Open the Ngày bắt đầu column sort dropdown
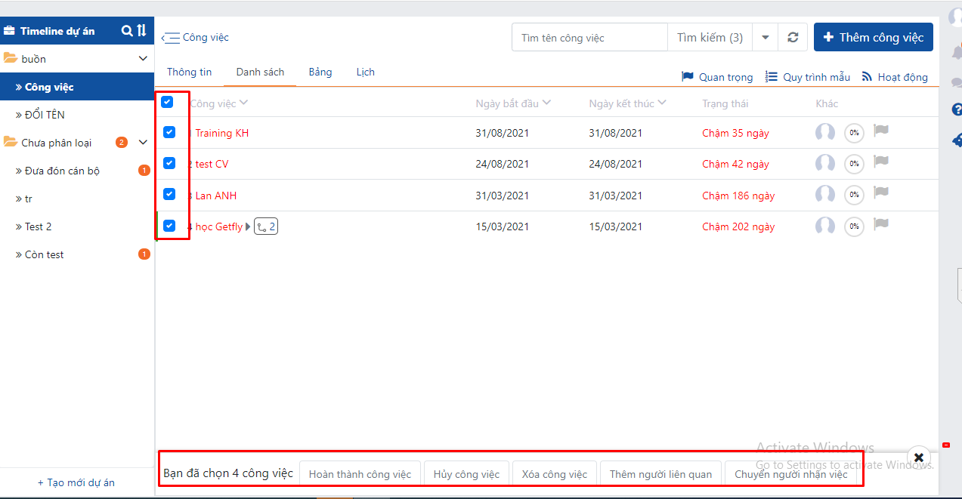962x499 pixels. (547, 103)
